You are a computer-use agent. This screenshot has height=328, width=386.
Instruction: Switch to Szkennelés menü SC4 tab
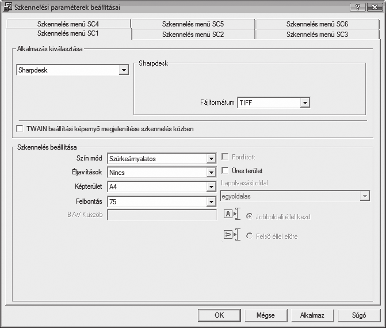(68, 24)
